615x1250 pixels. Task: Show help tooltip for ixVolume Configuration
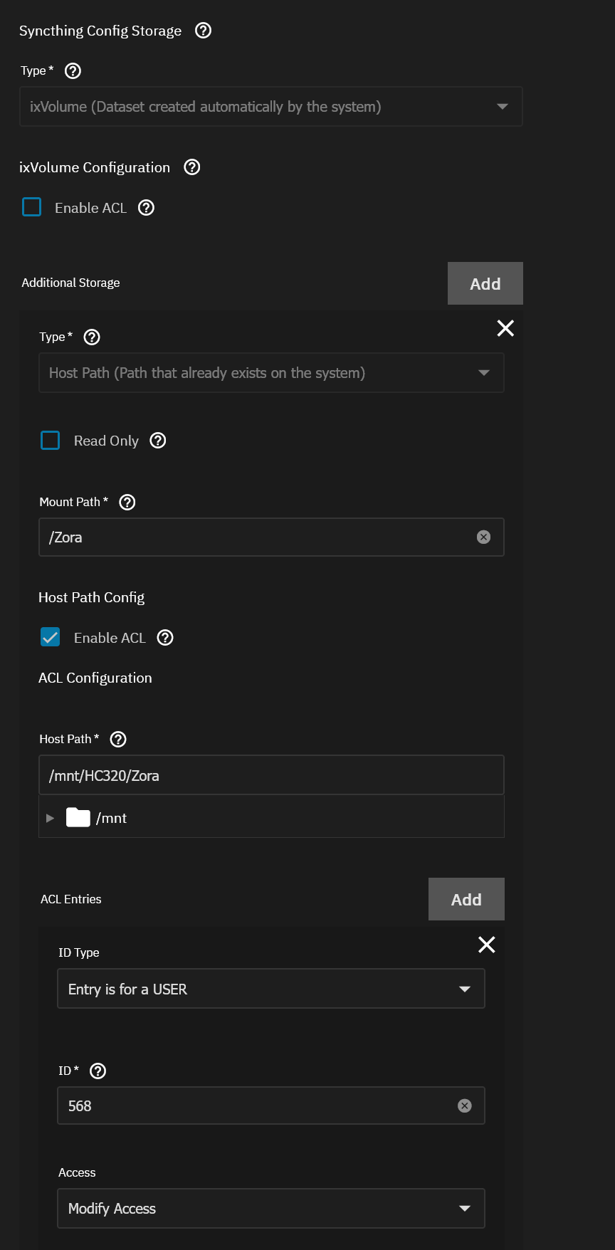click(192, 167)
